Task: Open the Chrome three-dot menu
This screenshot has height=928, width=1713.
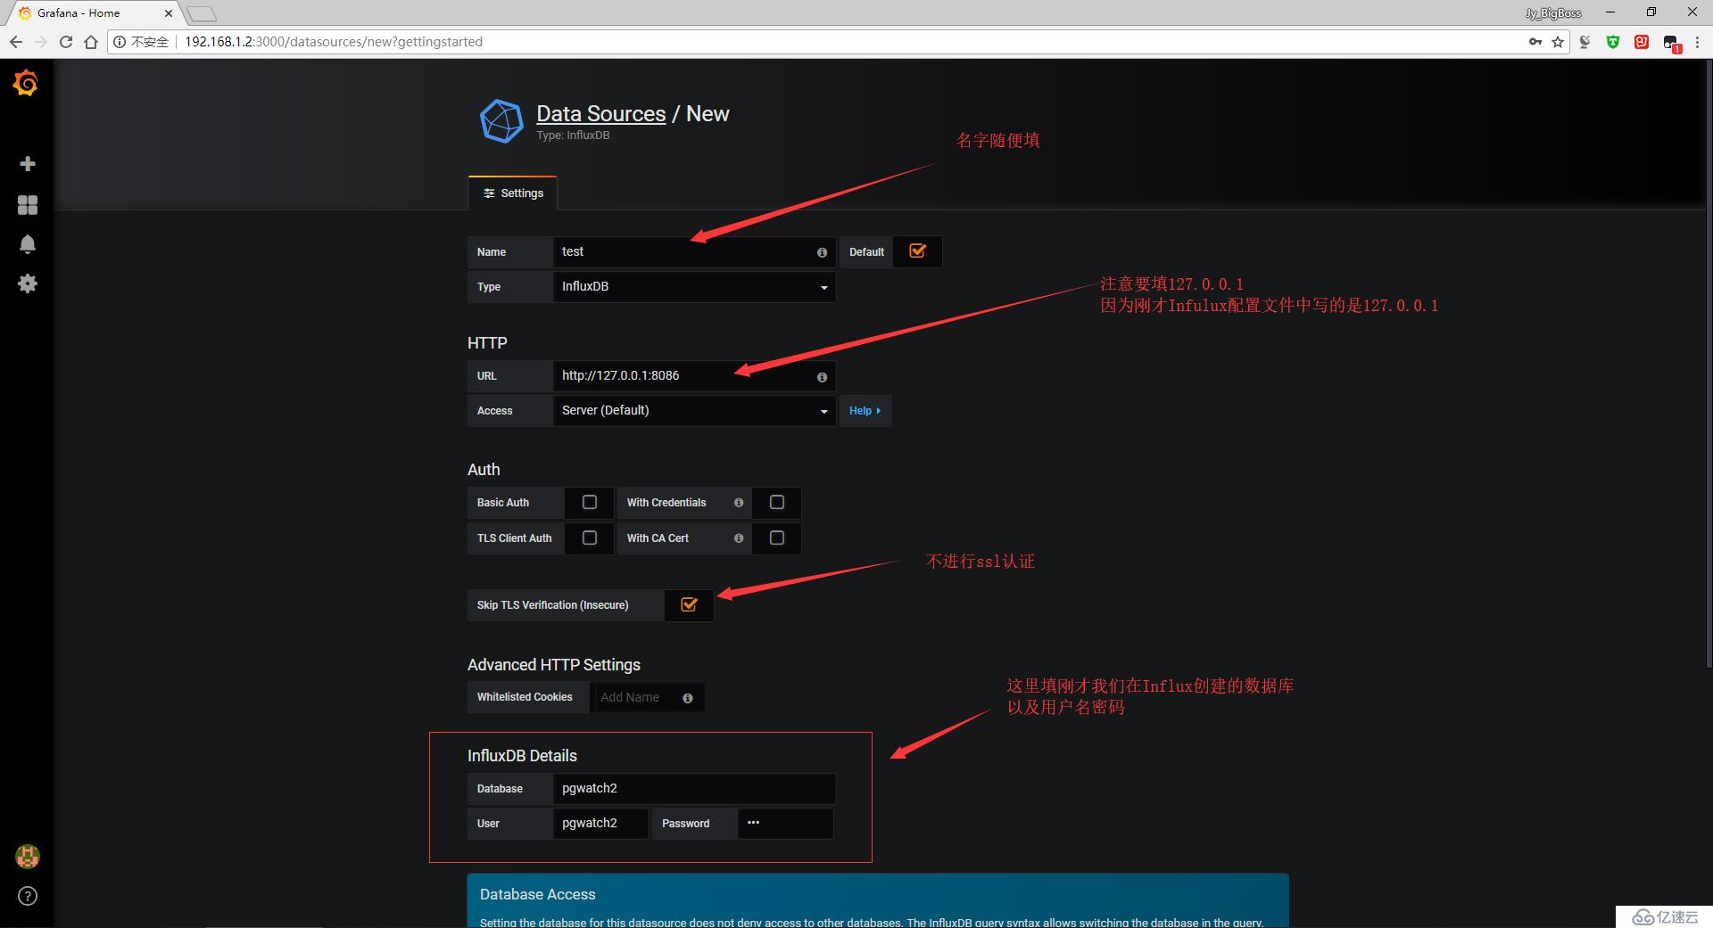Action: (x=1697, y=42)
